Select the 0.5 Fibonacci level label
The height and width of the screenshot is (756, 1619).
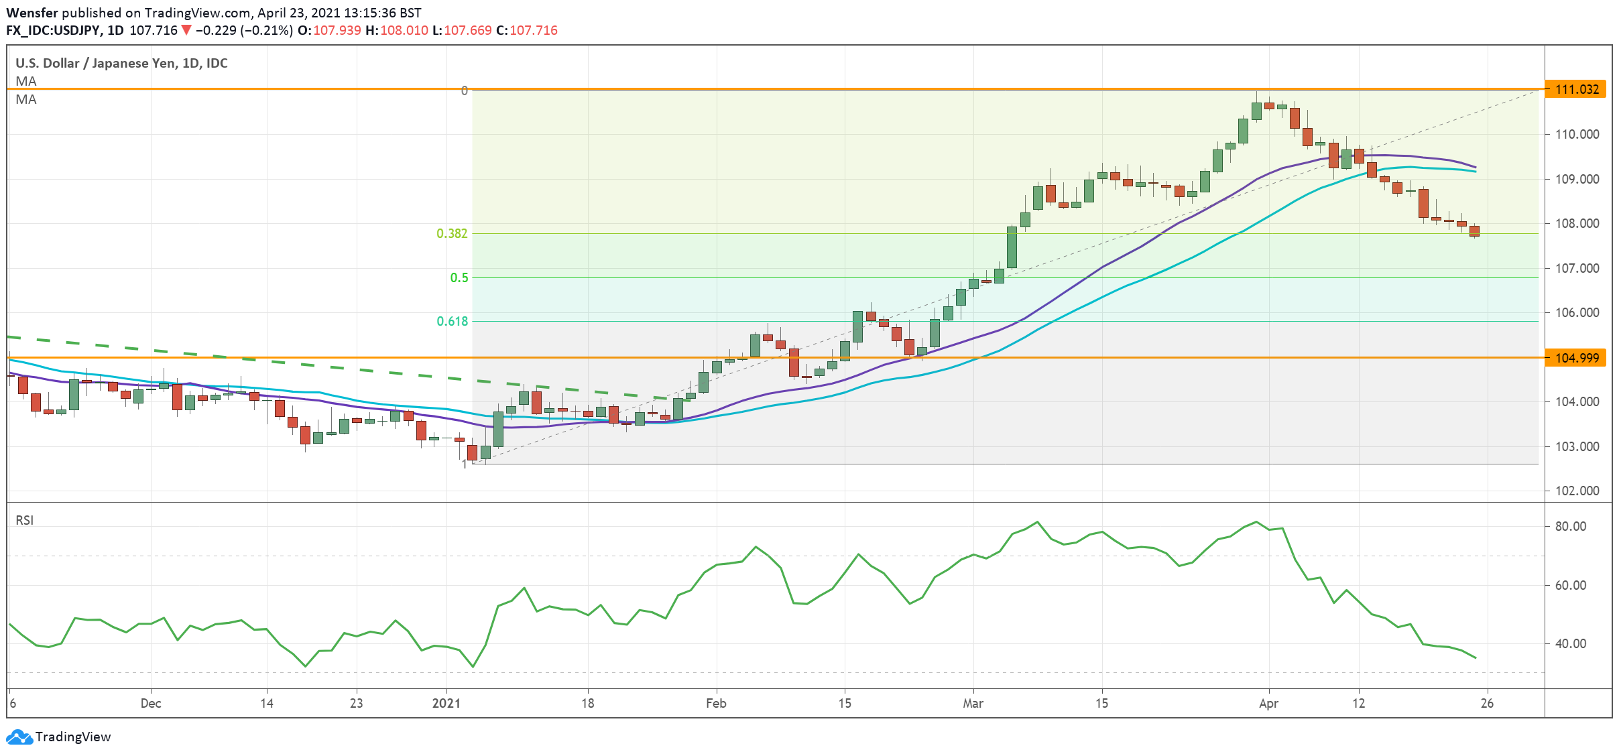(459, 277)
